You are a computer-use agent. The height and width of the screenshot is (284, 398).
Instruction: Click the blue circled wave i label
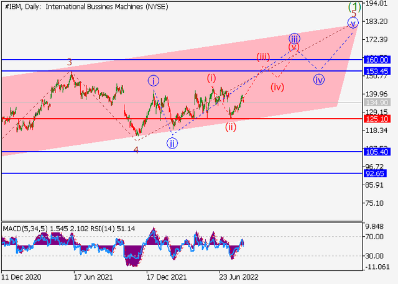pos(154,80)
